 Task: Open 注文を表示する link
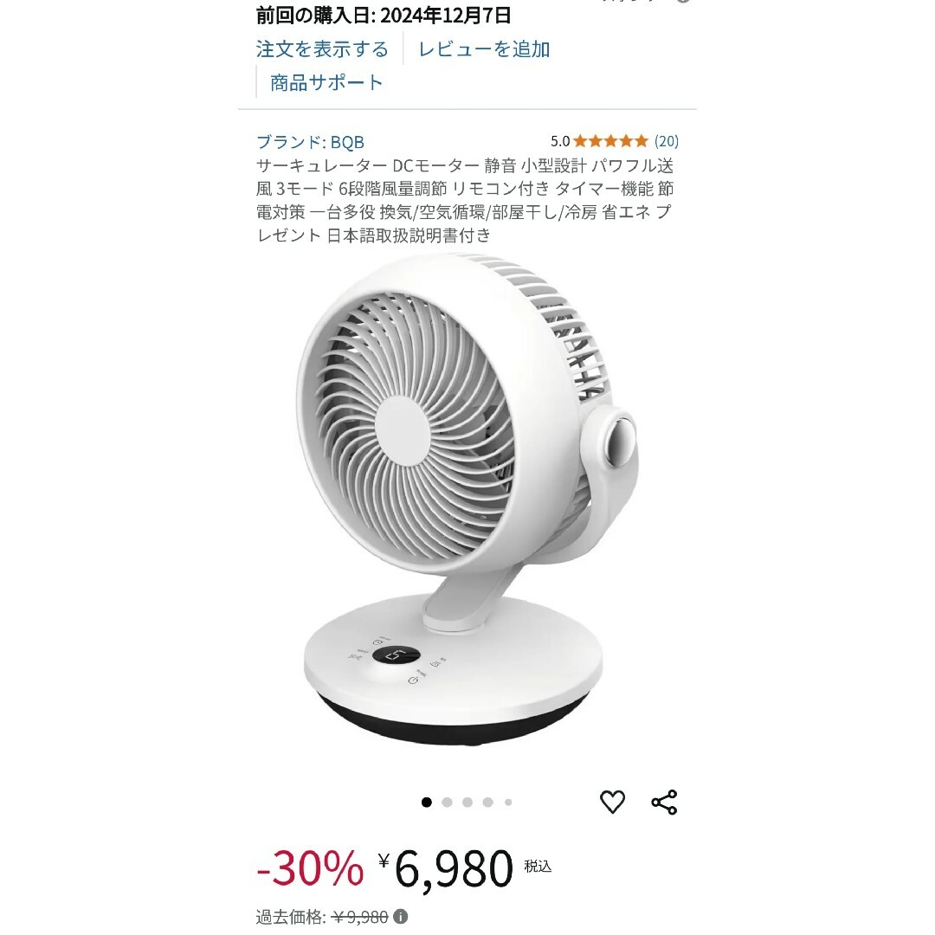coord(322,48)
